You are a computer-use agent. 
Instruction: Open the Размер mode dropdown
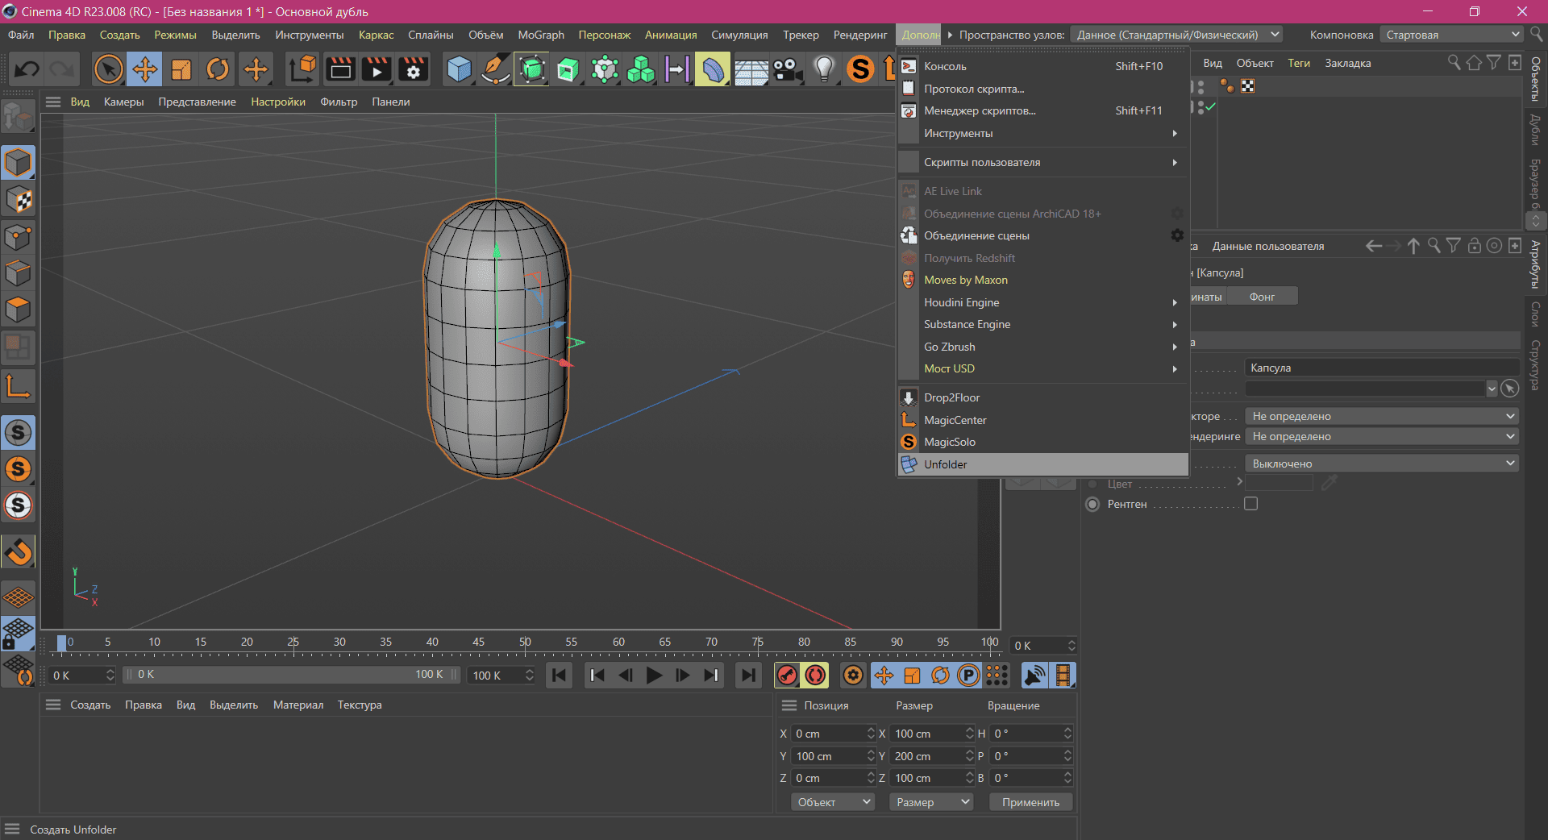pos(931,802)
